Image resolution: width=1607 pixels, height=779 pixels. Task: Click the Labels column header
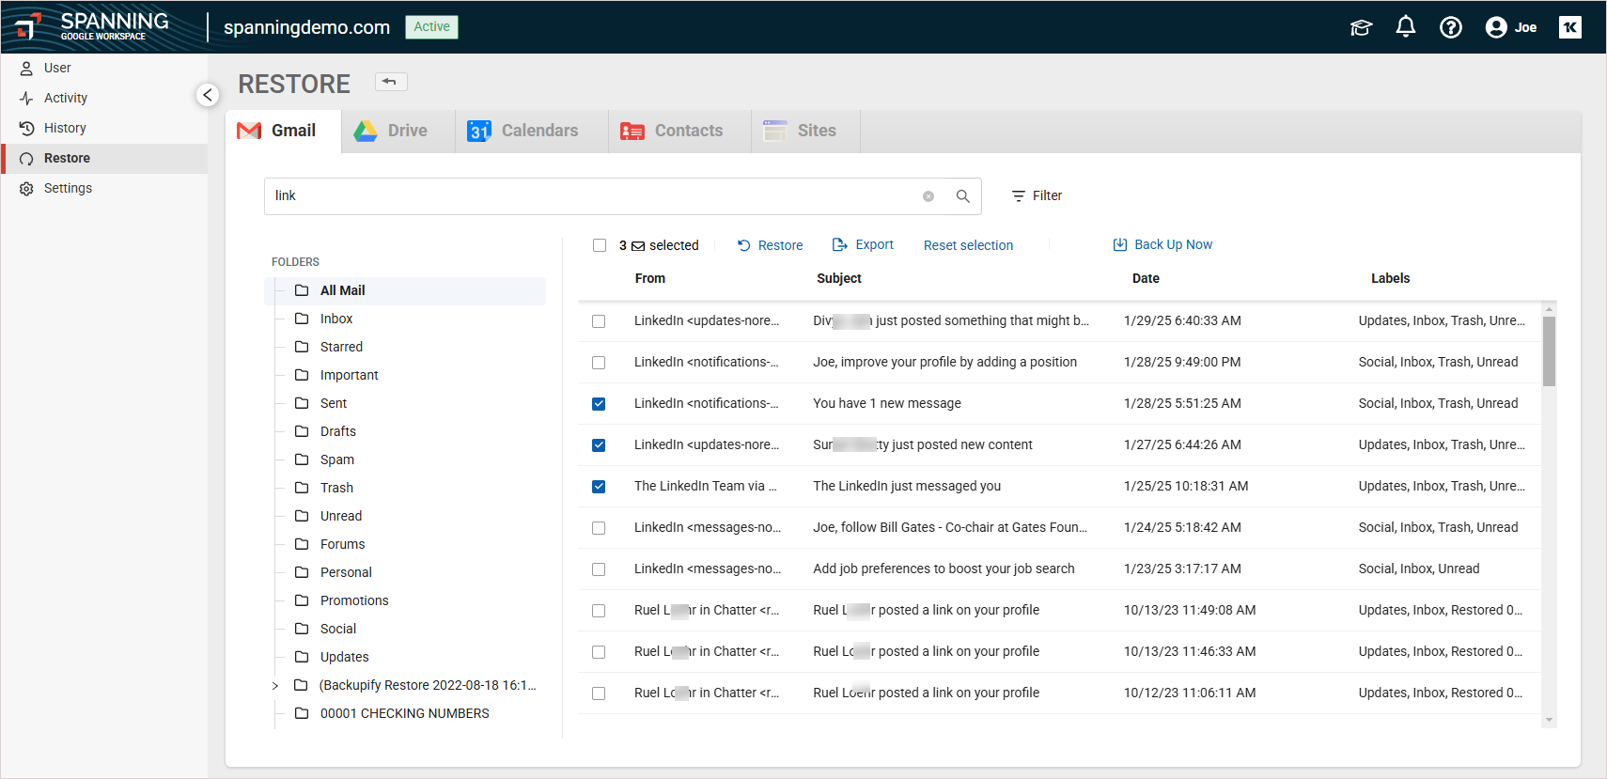1390,278
